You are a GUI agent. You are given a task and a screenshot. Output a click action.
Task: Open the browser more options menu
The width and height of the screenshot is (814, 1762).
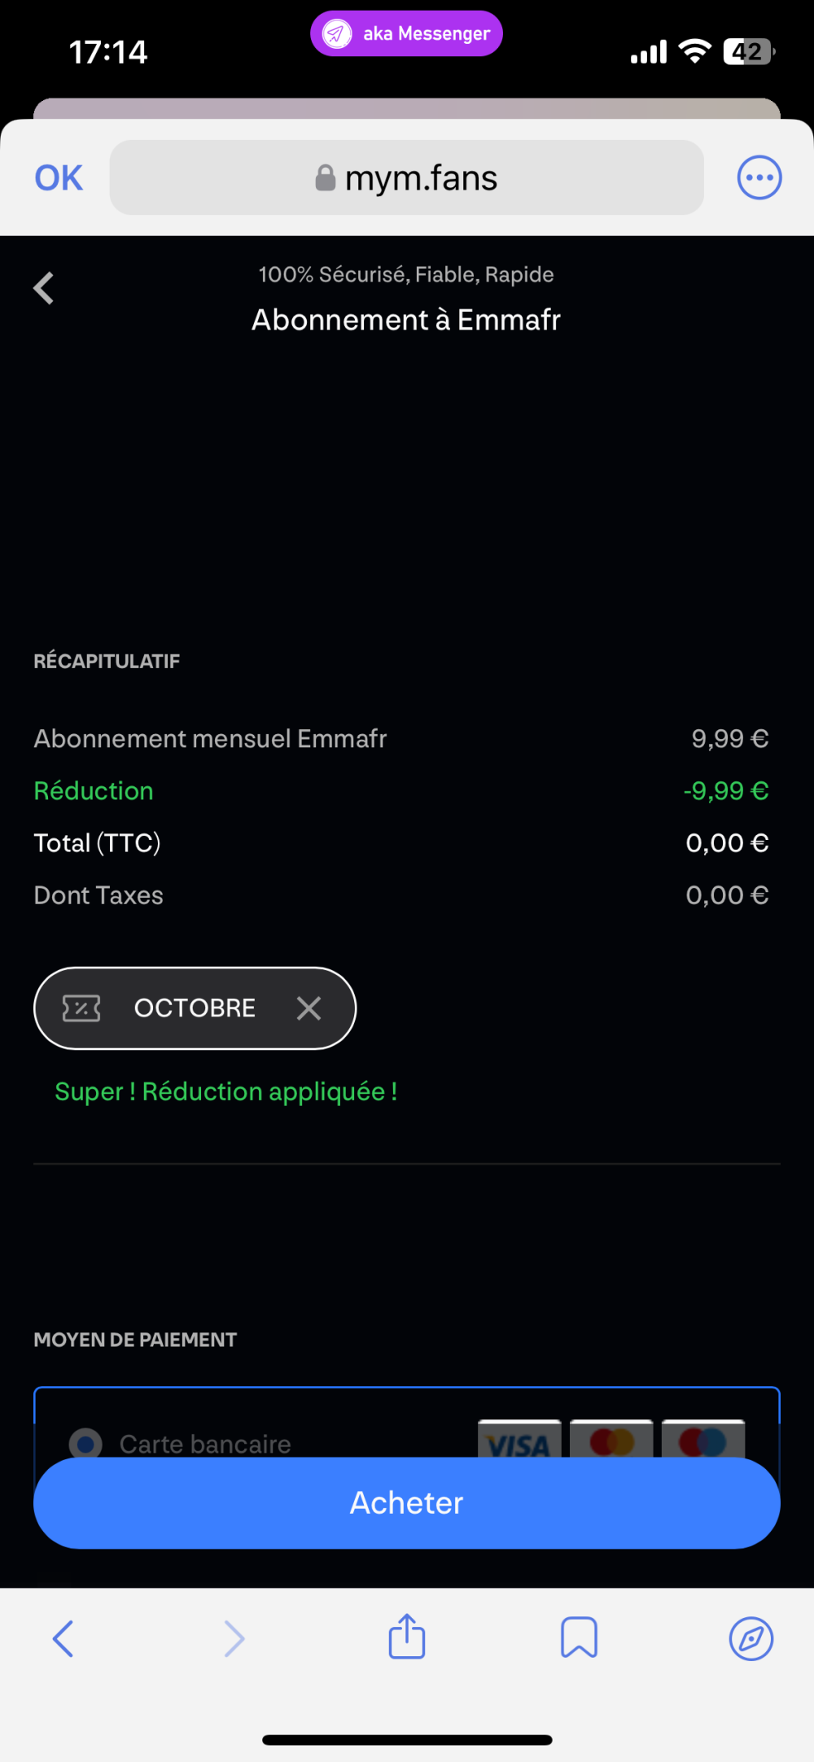coord(759,177)
